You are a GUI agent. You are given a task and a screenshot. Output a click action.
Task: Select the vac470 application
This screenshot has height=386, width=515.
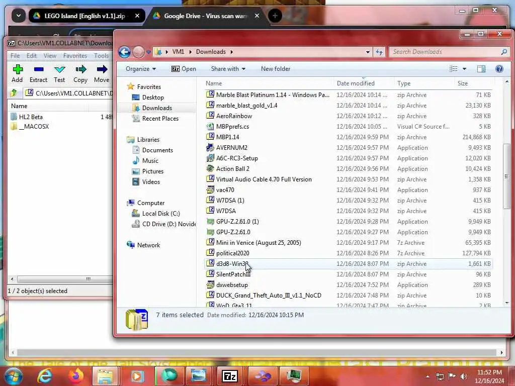348,189
